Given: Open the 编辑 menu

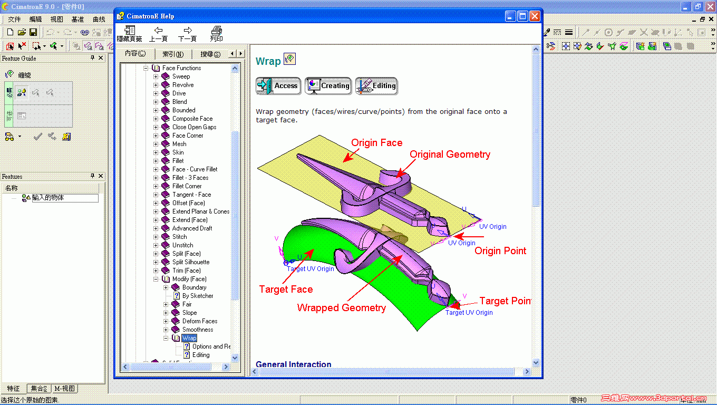Looking at the screenshot, I should [x=35, y=20].
